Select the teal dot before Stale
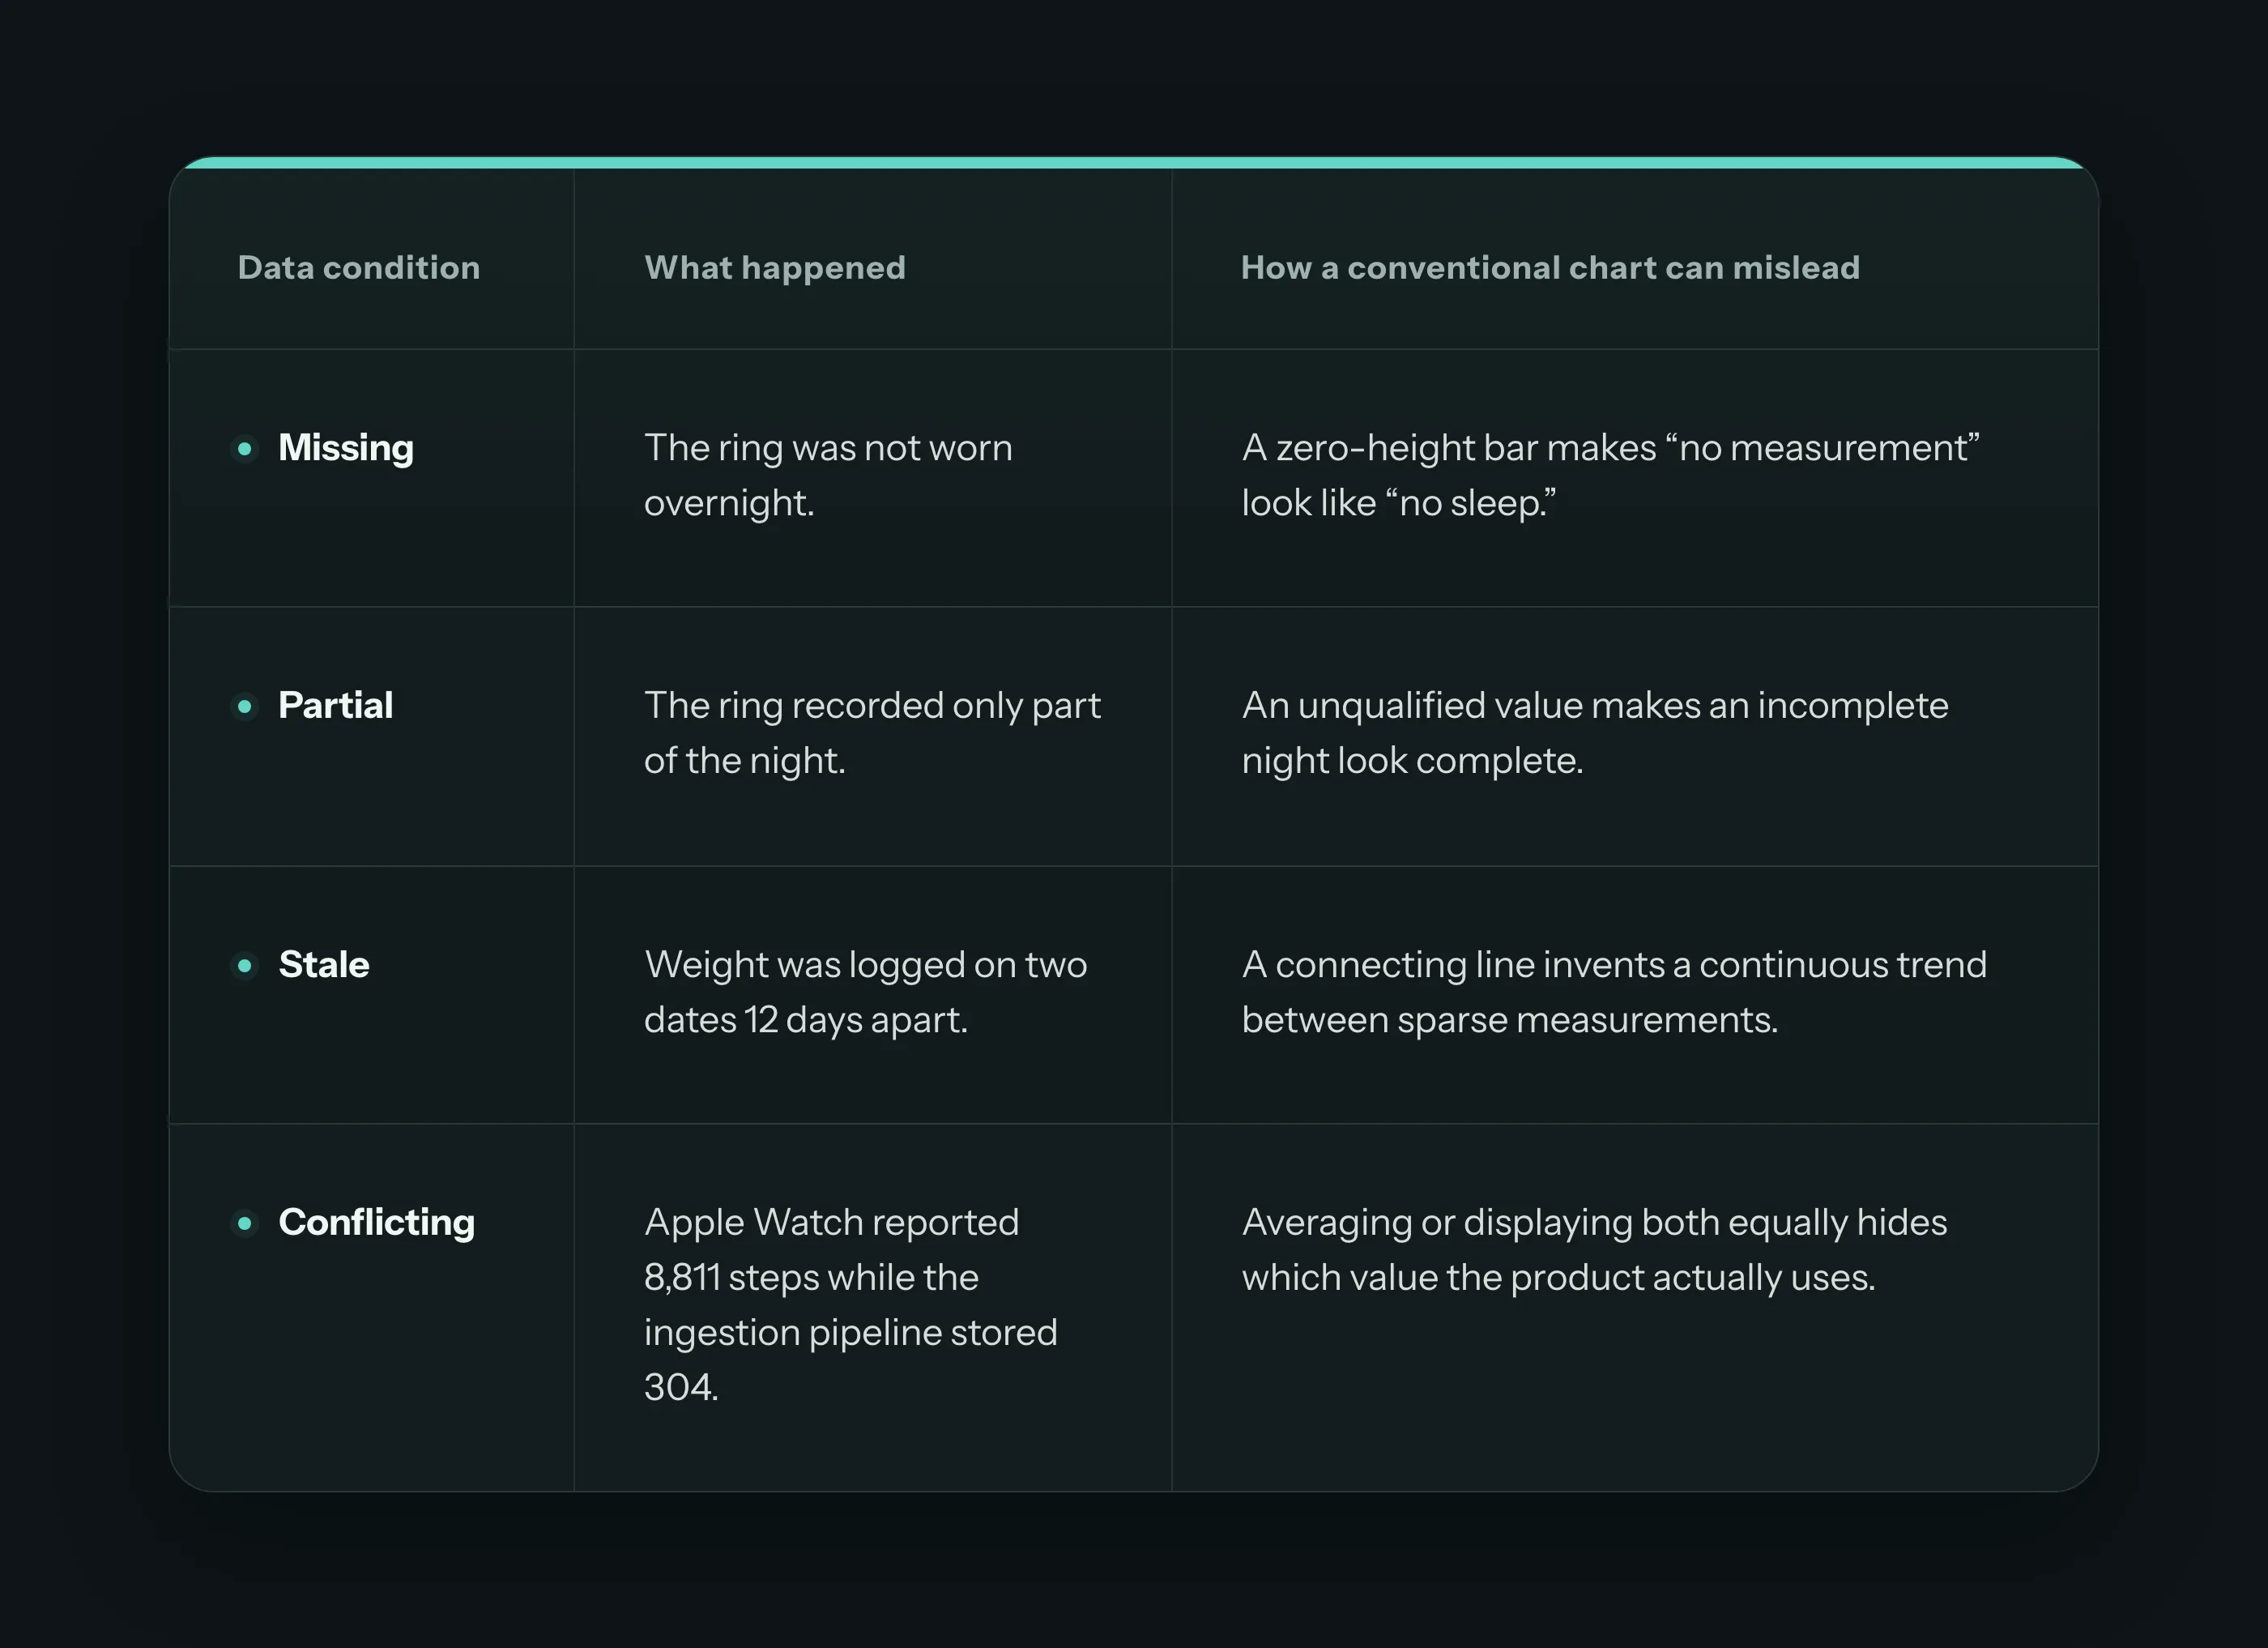The width and height of the screenshot is (2268, 1648). 245,965
